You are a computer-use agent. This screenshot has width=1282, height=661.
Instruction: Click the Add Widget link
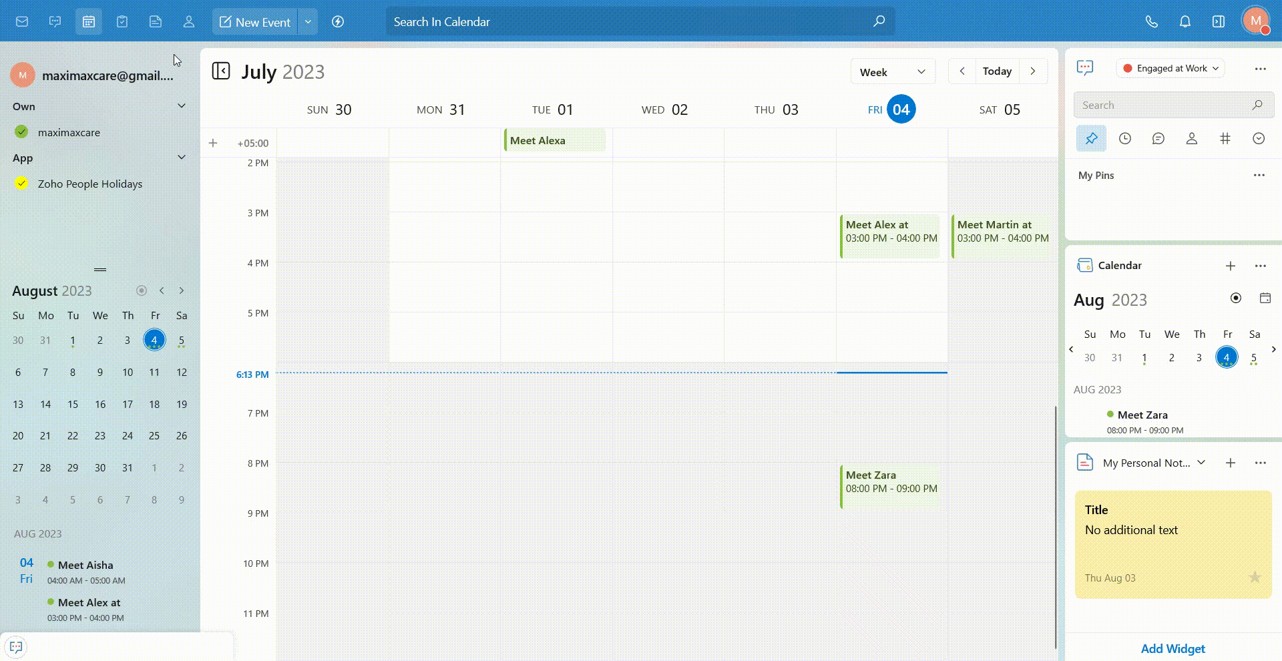coord(1172,648)
